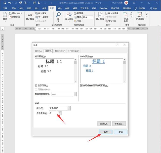The height and width of the screenshot is (153, 161).
Task: Open ribbon display options icon
Action: (134, 3)
